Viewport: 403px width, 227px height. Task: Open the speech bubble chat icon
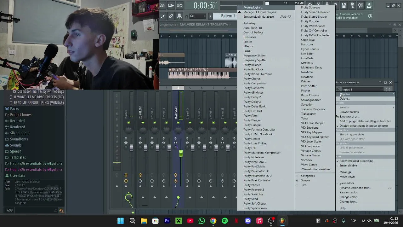point(361,5)
